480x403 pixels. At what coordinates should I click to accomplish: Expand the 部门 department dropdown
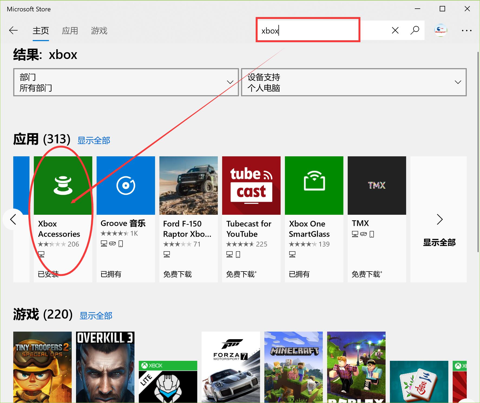click(126, 82)
